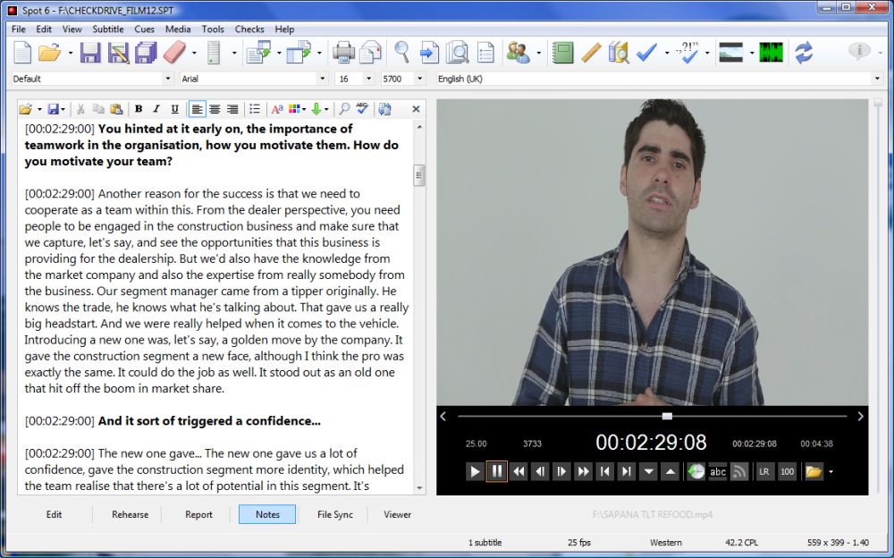Expand the open file dropdown arrow

[x=70, y=53]
